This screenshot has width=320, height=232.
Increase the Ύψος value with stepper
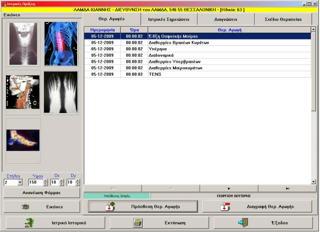click(46, 181)
